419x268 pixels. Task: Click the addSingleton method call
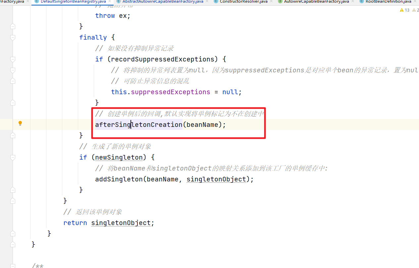pyautogui.click(x=119, y=179)
